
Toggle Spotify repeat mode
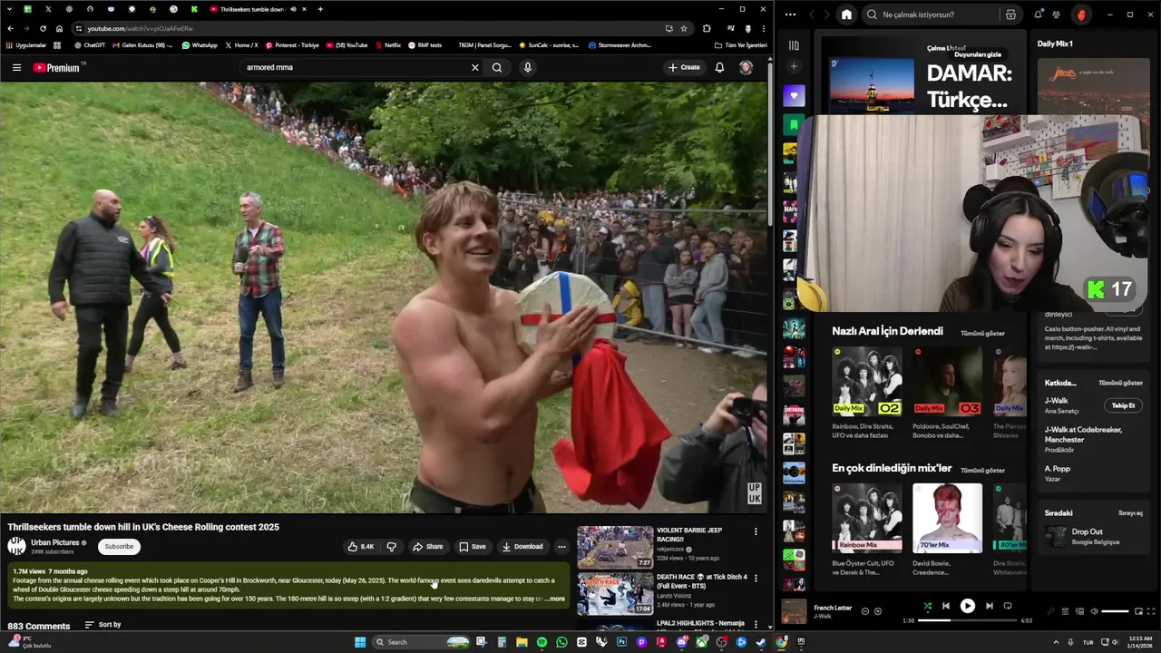point(1007,606)
